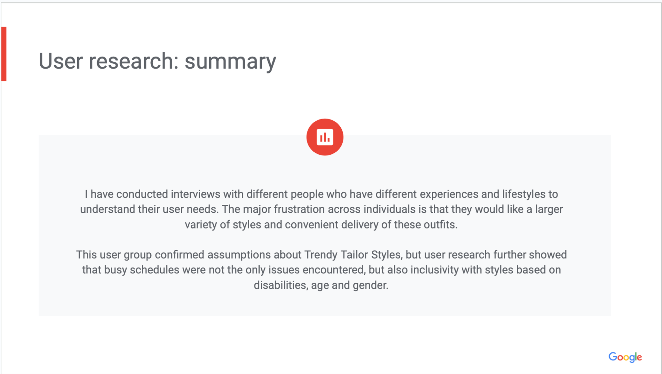Click the green l in Google logo
The width and height of the screenshot is (662, 374).
tap(635, 356)
